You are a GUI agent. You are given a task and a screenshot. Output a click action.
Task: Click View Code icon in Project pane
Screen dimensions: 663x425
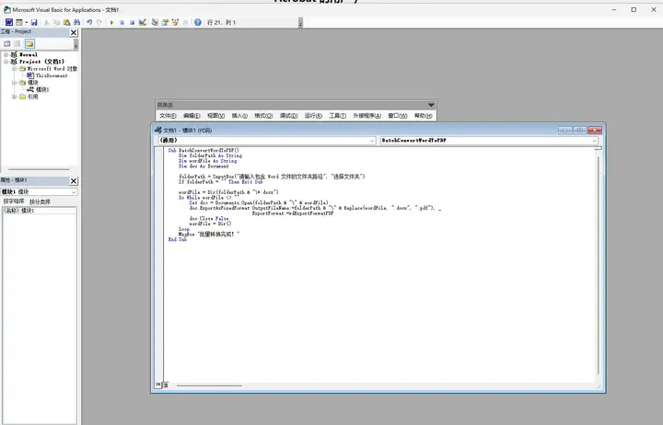click(7, 43)
